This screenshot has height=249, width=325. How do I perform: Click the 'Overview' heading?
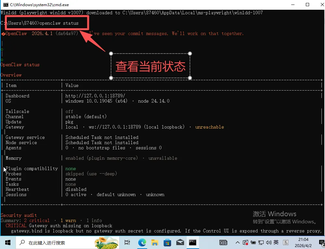point(11,75)
